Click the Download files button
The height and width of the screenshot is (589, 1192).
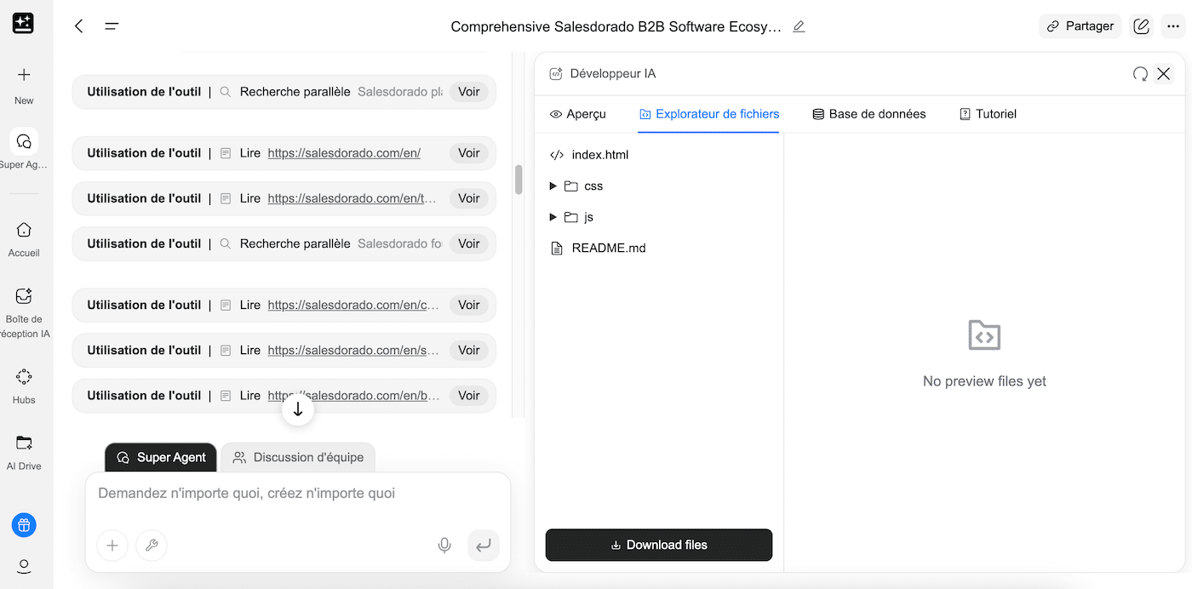coord(658,545)
